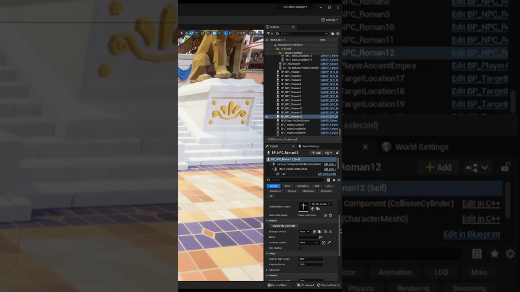Open the Outliner filter options dropdown

[x=269, y=34]
